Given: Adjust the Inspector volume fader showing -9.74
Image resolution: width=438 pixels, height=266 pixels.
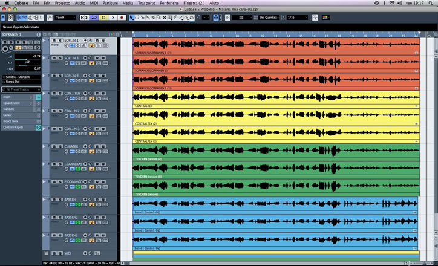Looking at the screenshot, I should 27,56.
